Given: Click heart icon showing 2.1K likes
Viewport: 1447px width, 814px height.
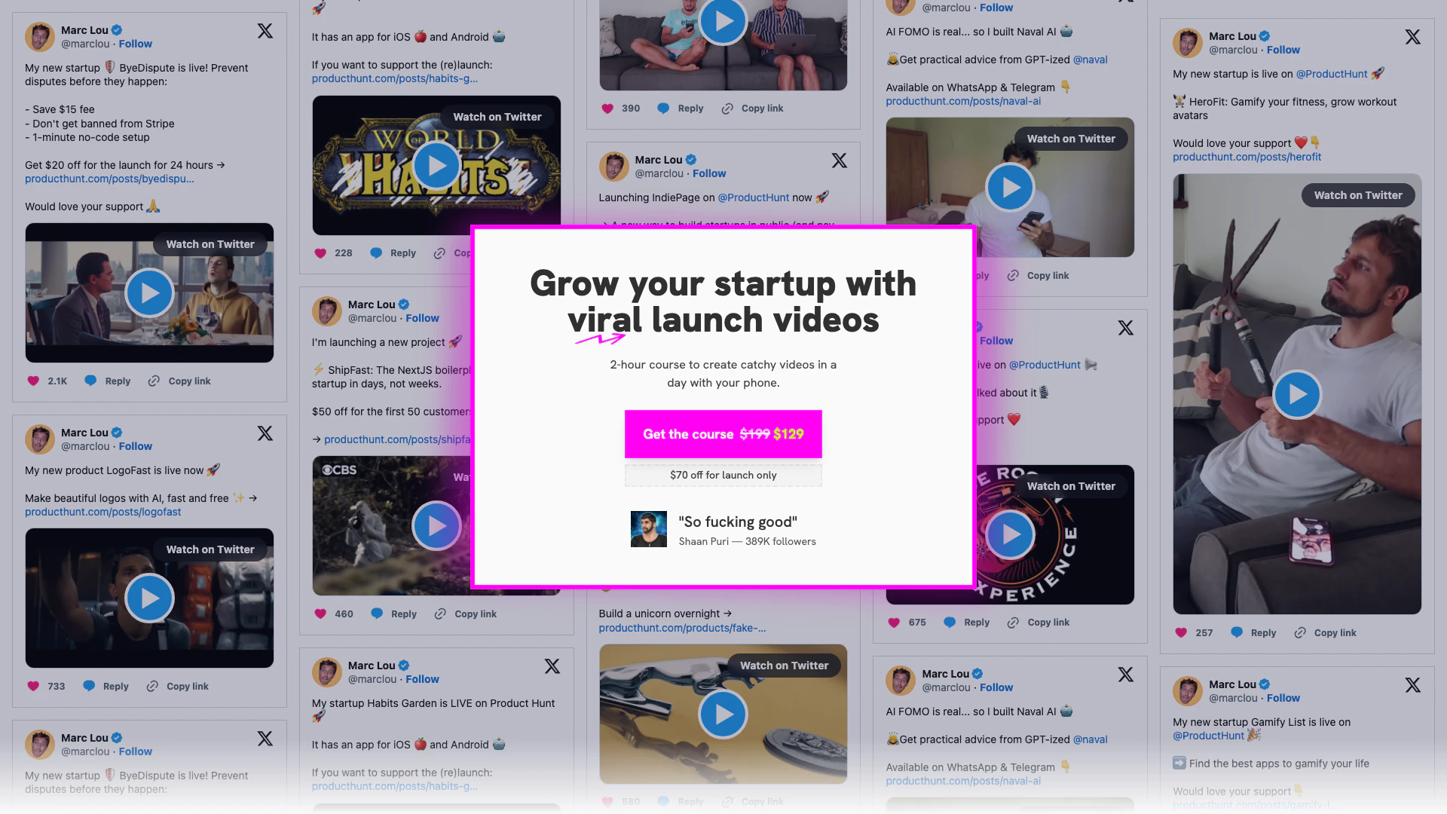Looking at the screenshot, I should coord(33,381).
